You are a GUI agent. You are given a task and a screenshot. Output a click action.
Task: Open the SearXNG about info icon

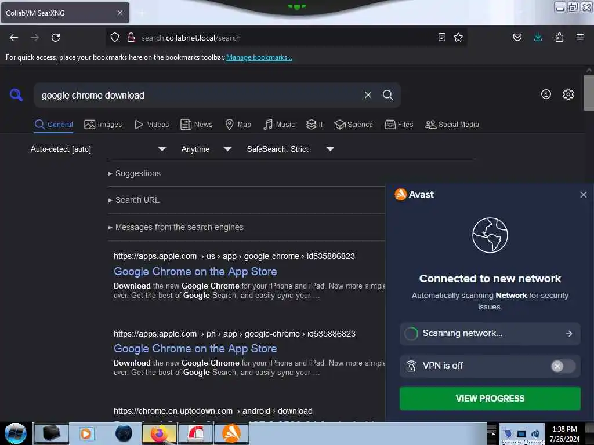[546, 94]
